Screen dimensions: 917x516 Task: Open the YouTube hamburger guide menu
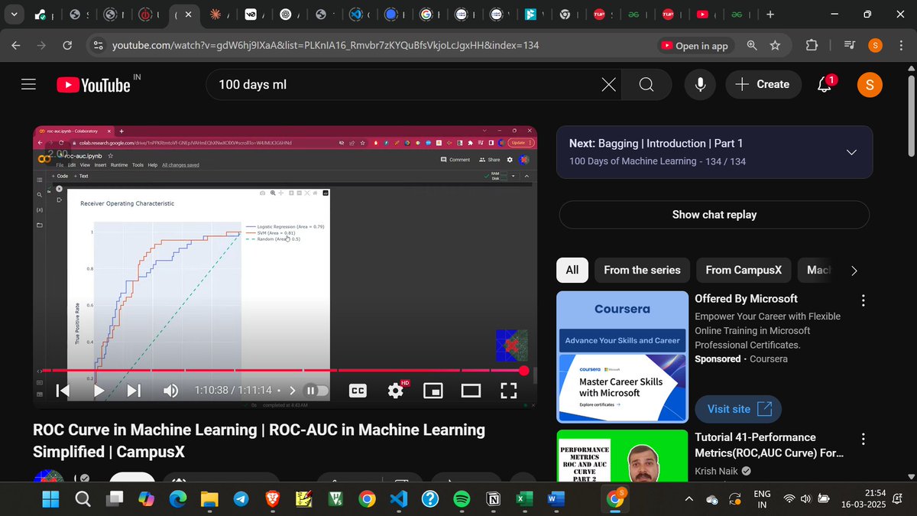tap(29, 84)
